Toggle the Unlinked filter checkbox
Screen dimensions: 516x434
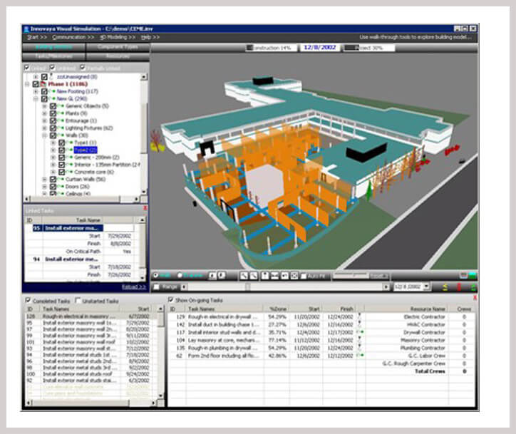pos(52,68)
